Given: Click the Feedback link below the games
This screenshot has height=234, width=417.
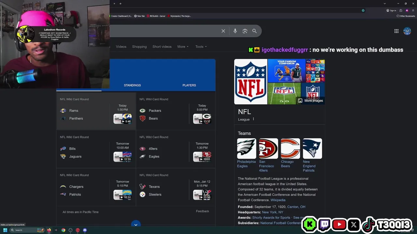Looking at the screenshot, I should pos(202,211).
